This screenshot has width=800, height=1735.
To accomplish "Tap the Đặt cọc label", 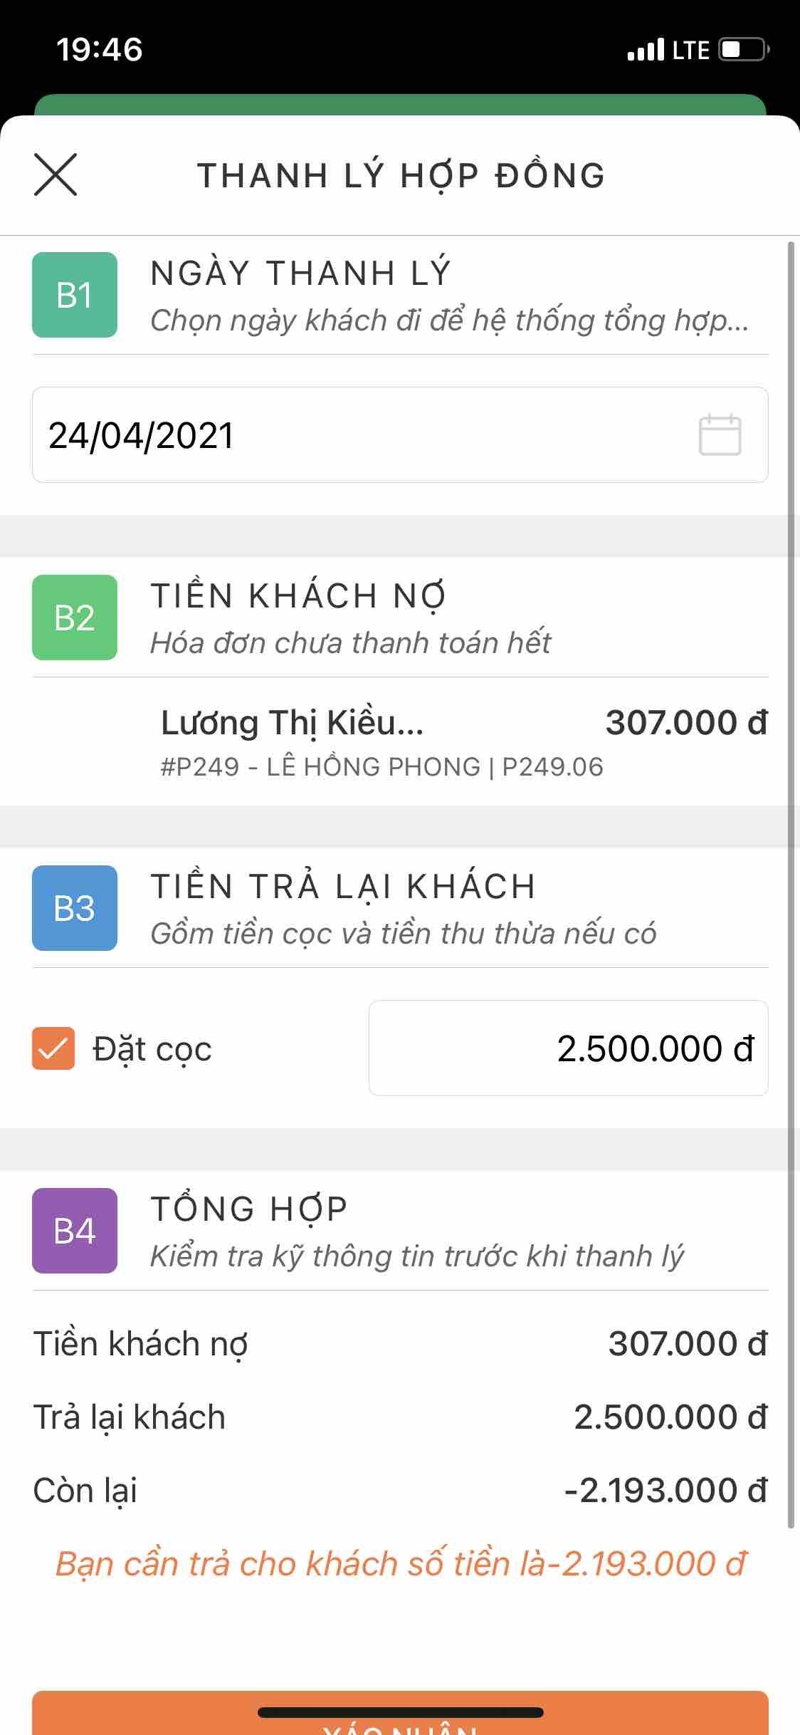I will tap(152, 1049).
